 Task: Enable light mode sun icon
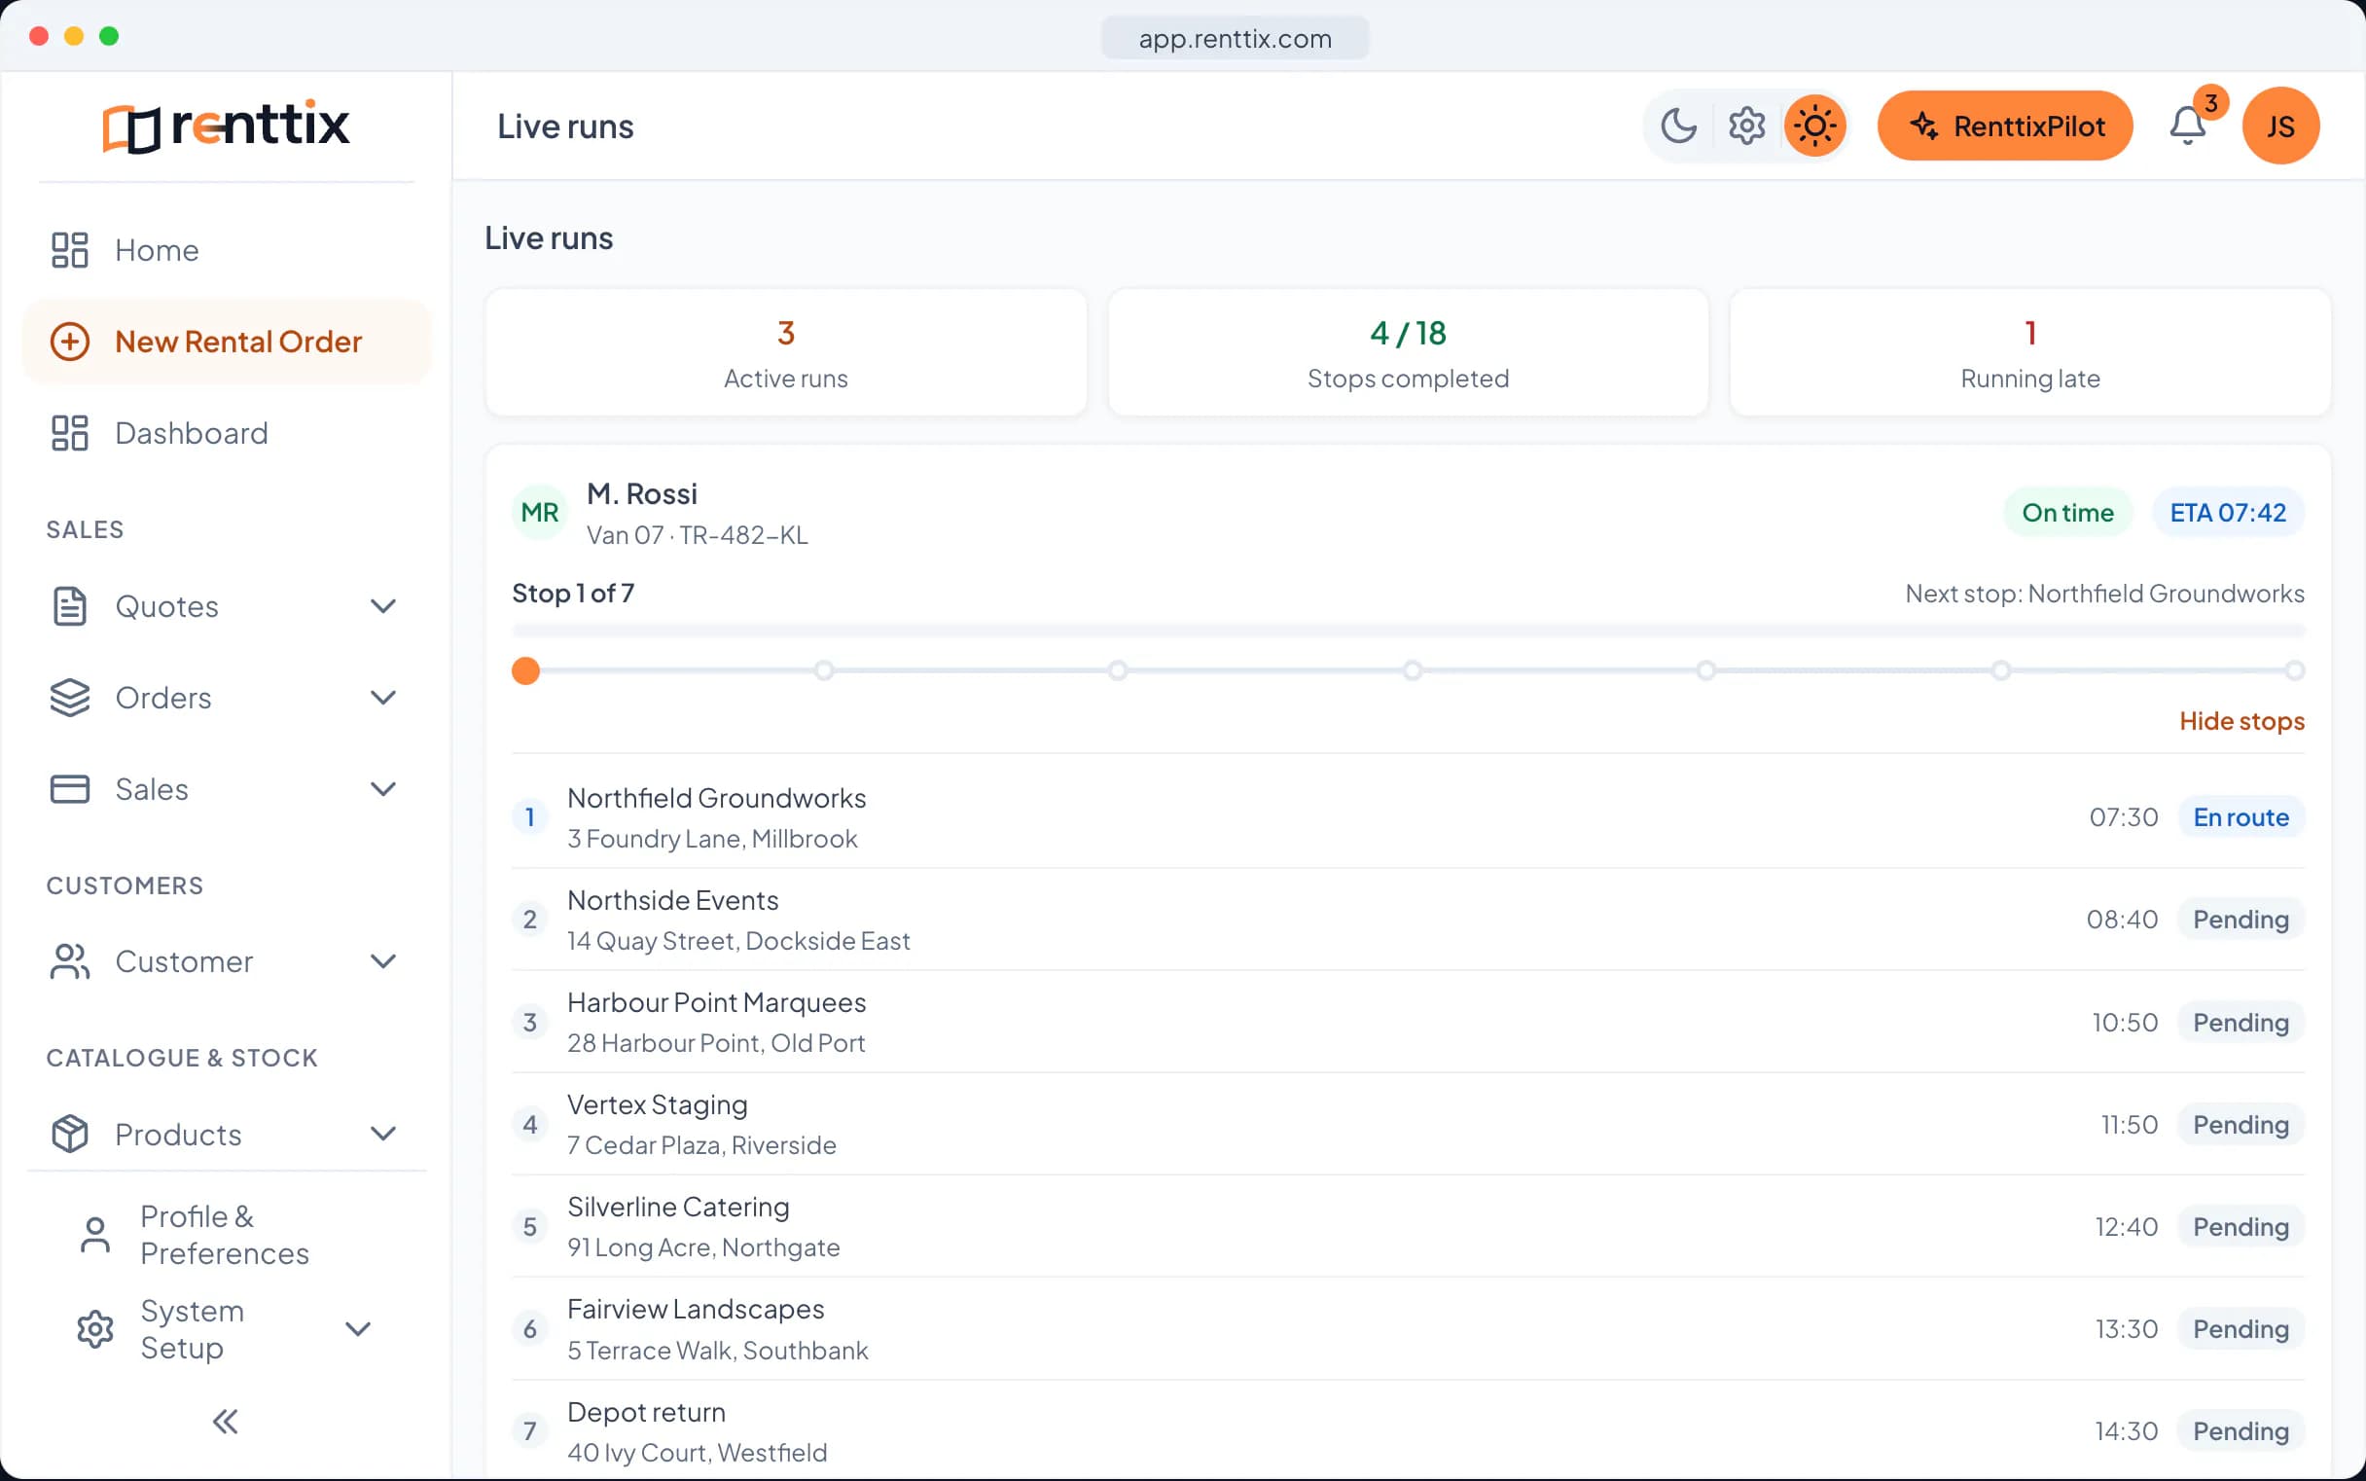point(1814,126)
